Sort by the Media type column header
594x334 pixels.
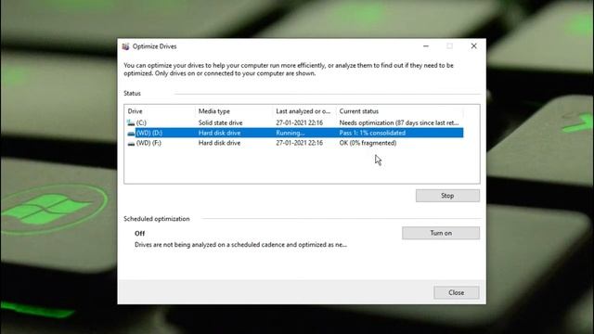[x=214, y=111]
